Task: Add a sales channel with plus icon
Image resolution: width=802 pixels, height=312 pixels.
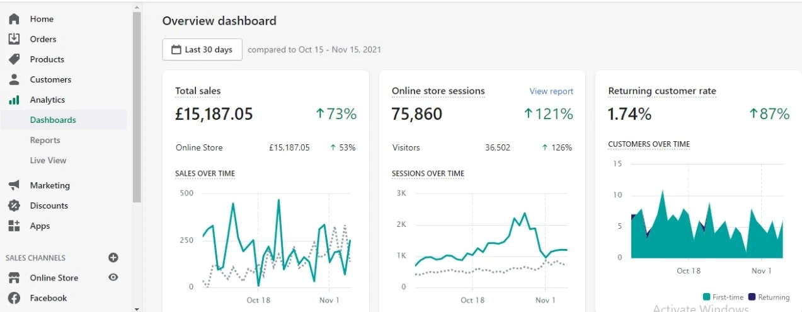Action: point(113,257)
